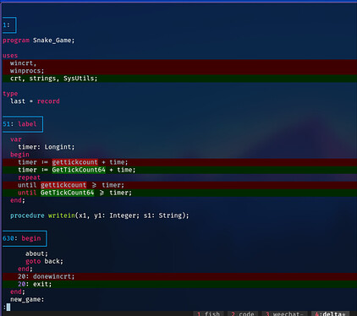Click the removed 'wincrt,' line

tap(179, 63)
